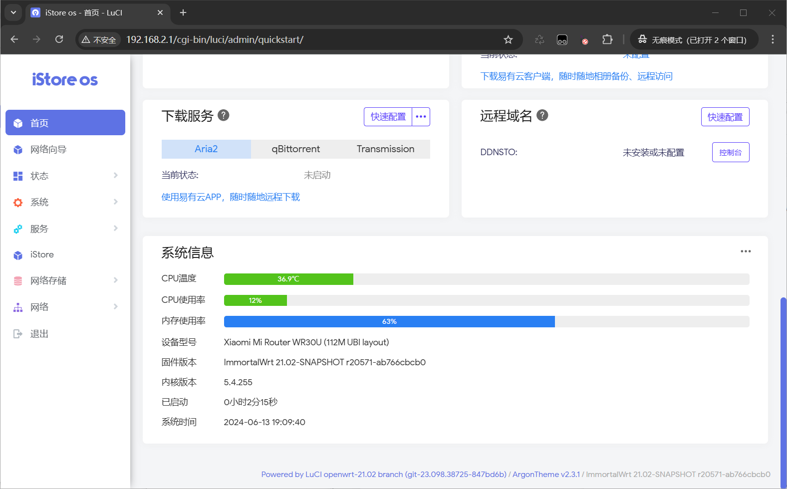Click the iStore sidebar cube icon
Screen dimensions: 787x489
(x=18, y=255)
